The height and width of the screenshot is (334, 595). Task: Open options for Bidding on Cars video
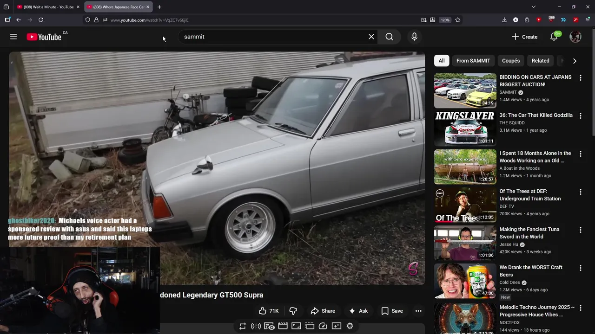click(580, 77)
